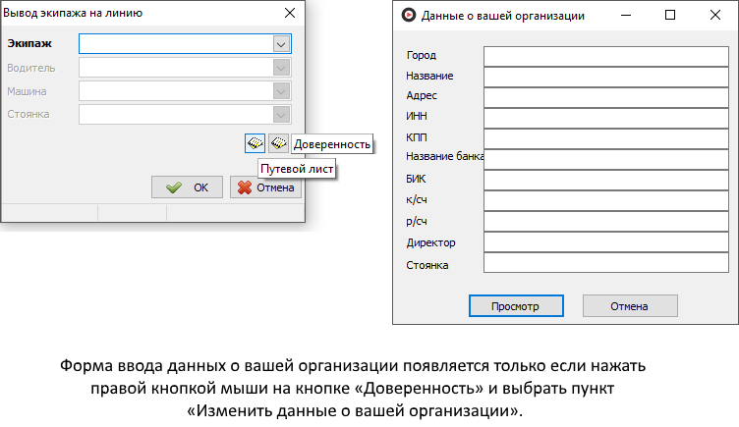This screenshot has height=427, width=739.
Task: Select the ИНН text field
Action: tap(603, 116)
